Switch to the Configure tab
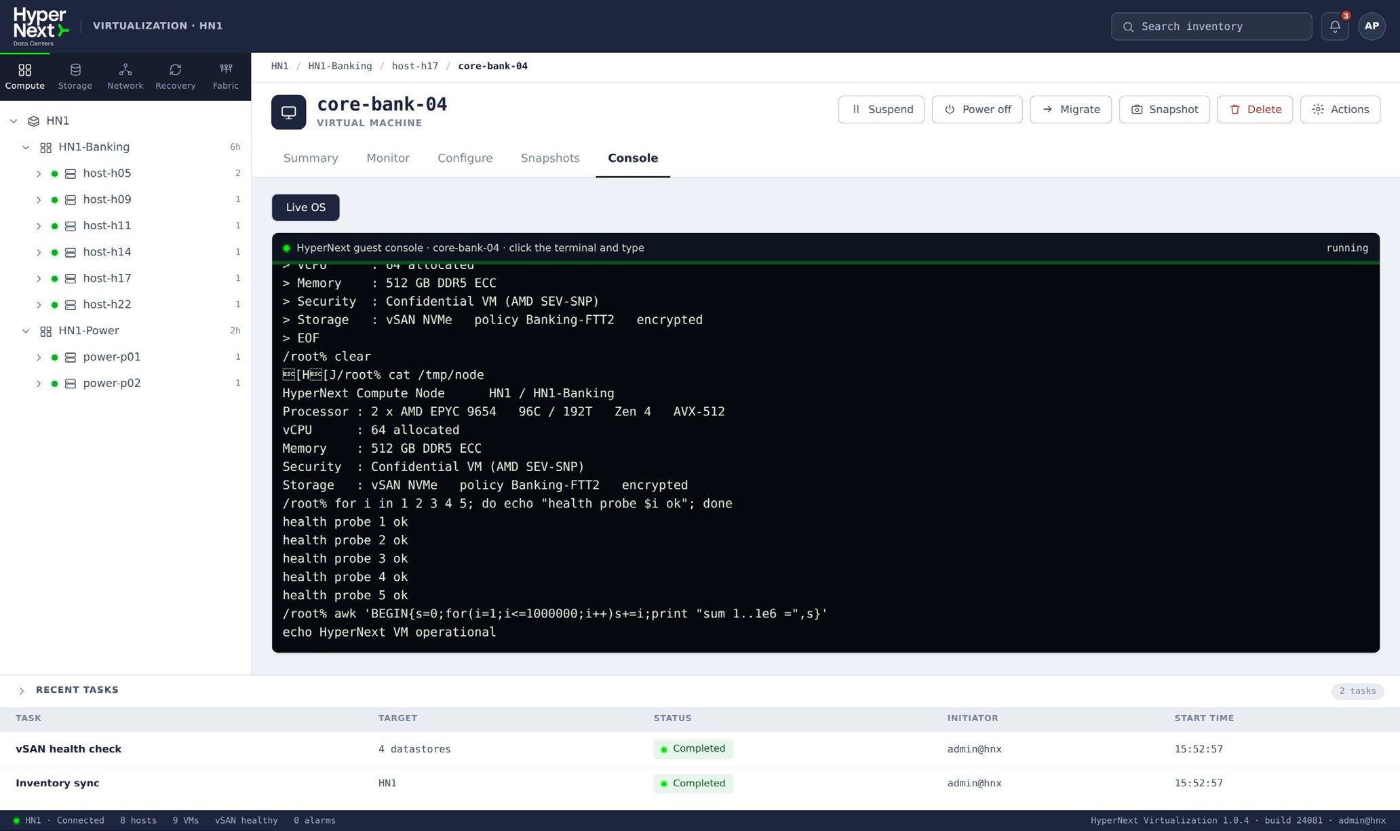Viewport: 1400px width, 831px height. click(465, 158)
